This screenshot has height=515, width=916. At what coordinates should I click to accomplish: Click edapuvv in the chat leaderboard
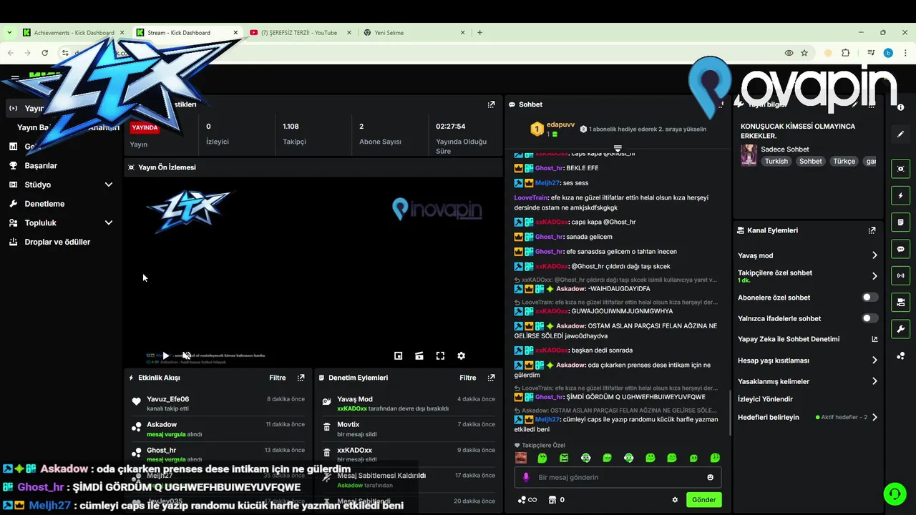[x=560, y=124]
